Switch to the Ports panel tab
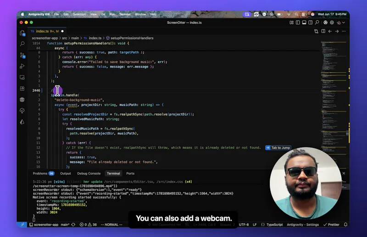The width and height of the screenshot is (367, 237). tap(130, 174)
